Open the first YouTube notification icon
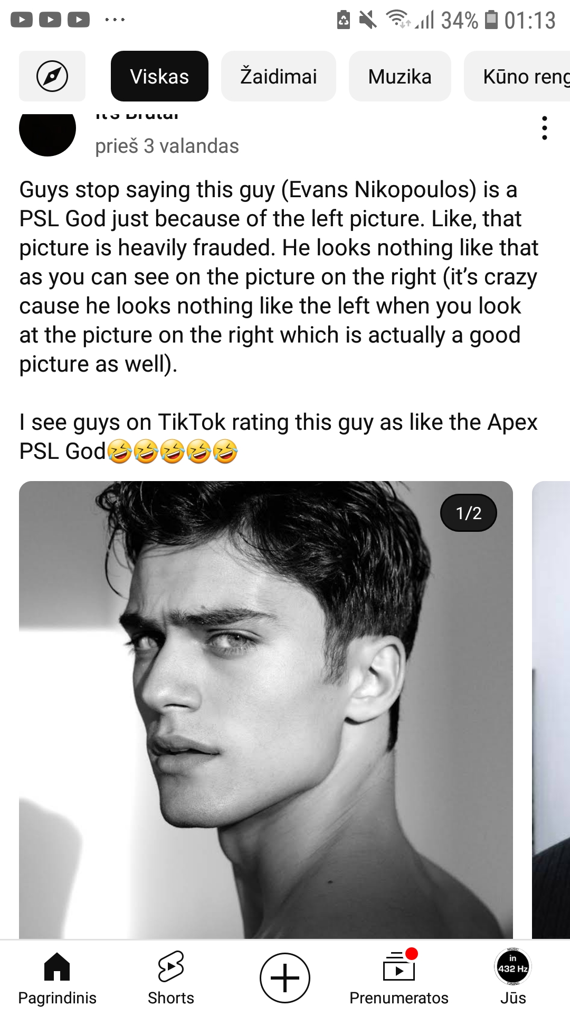The height and width of the screenshot is (1015, 570). pyautogui.click(x=22, y=20)
